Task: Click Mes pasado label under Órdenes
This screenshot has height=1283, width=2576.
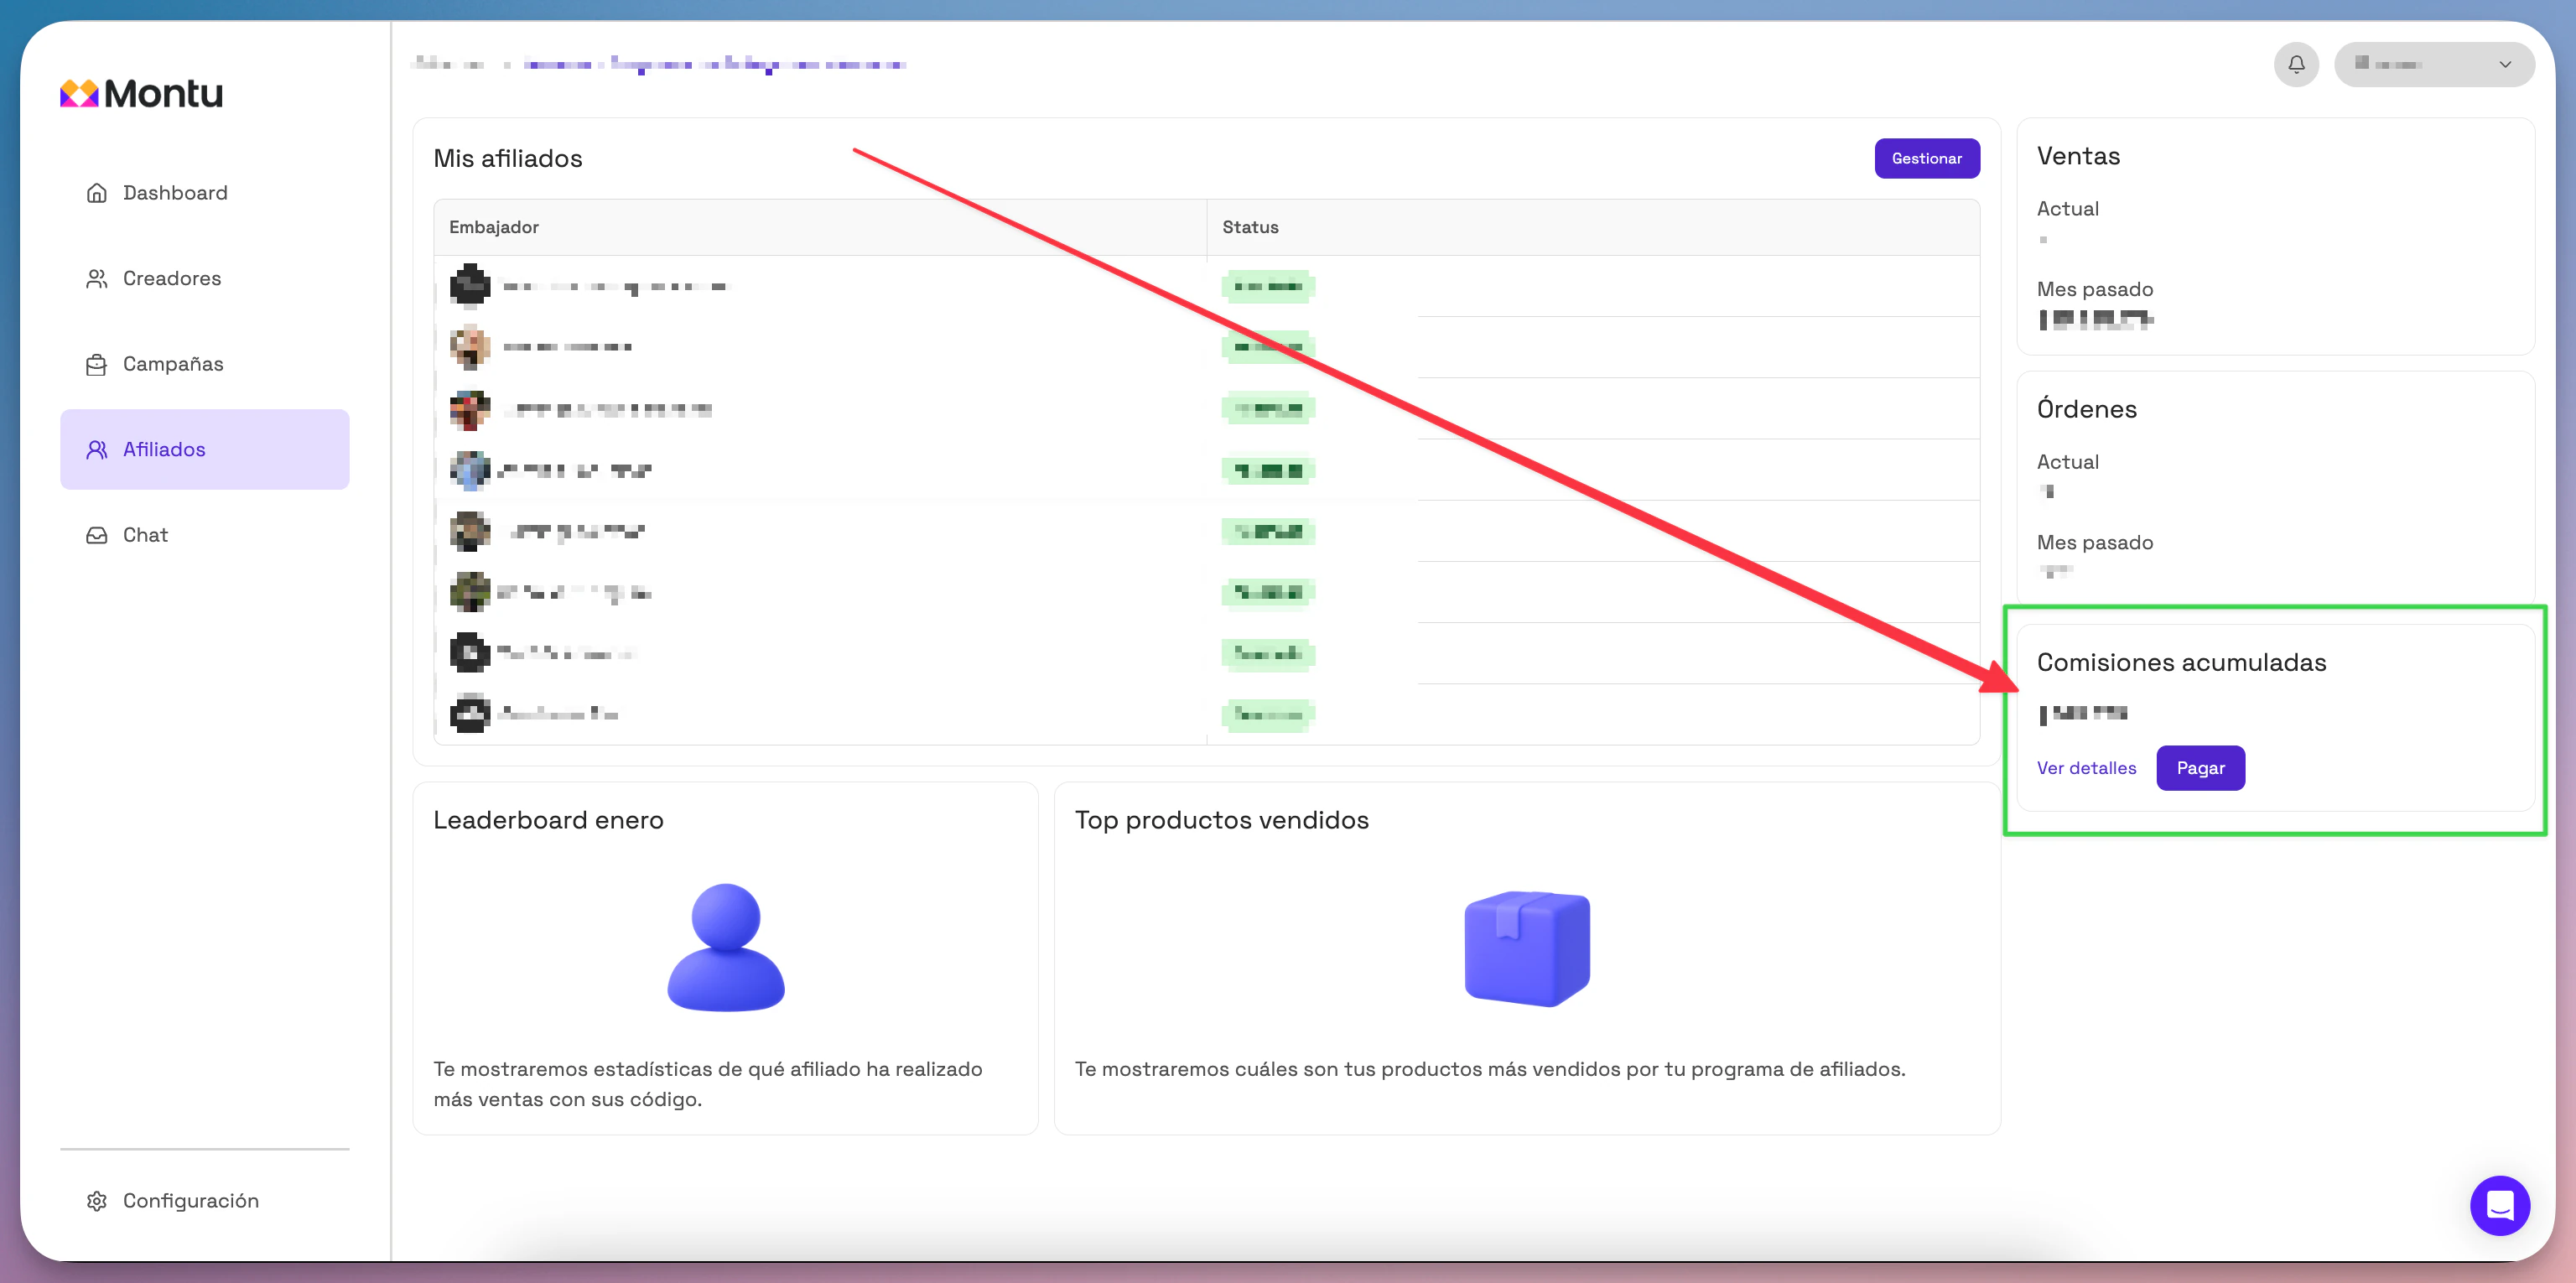Action: [x=2095, y=543]
